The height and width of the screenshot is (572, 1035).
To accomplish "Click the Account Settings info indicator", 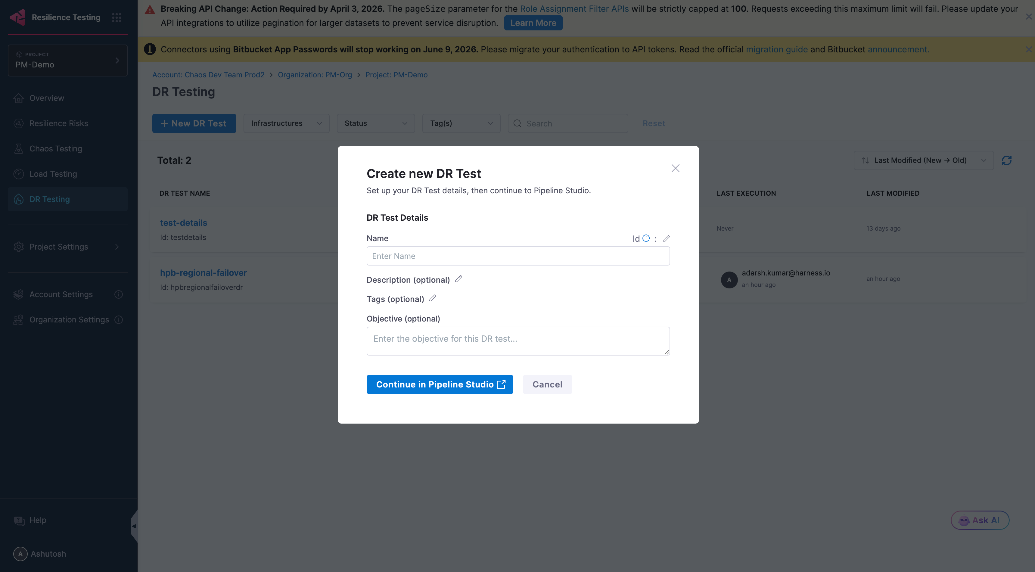I will click(x=118, y=294).
